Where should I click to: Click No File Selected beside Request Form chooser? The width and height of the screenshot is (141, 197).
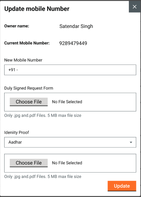pos(67,102)
